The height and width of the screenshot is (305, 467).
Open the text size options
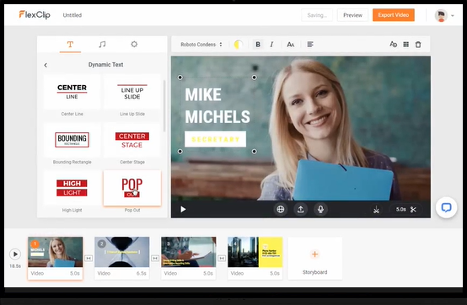290,45
